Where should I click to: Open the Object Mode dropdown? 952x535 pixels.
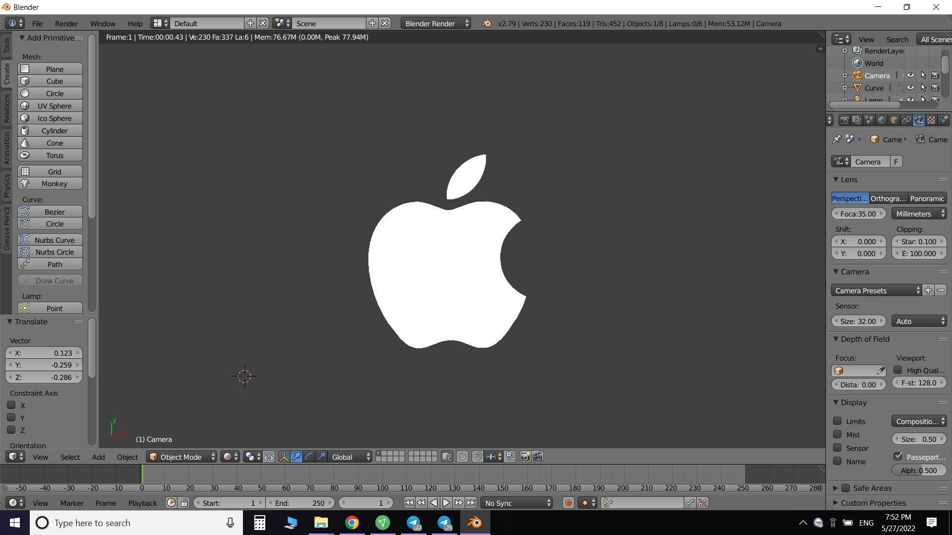coord(181,457)
